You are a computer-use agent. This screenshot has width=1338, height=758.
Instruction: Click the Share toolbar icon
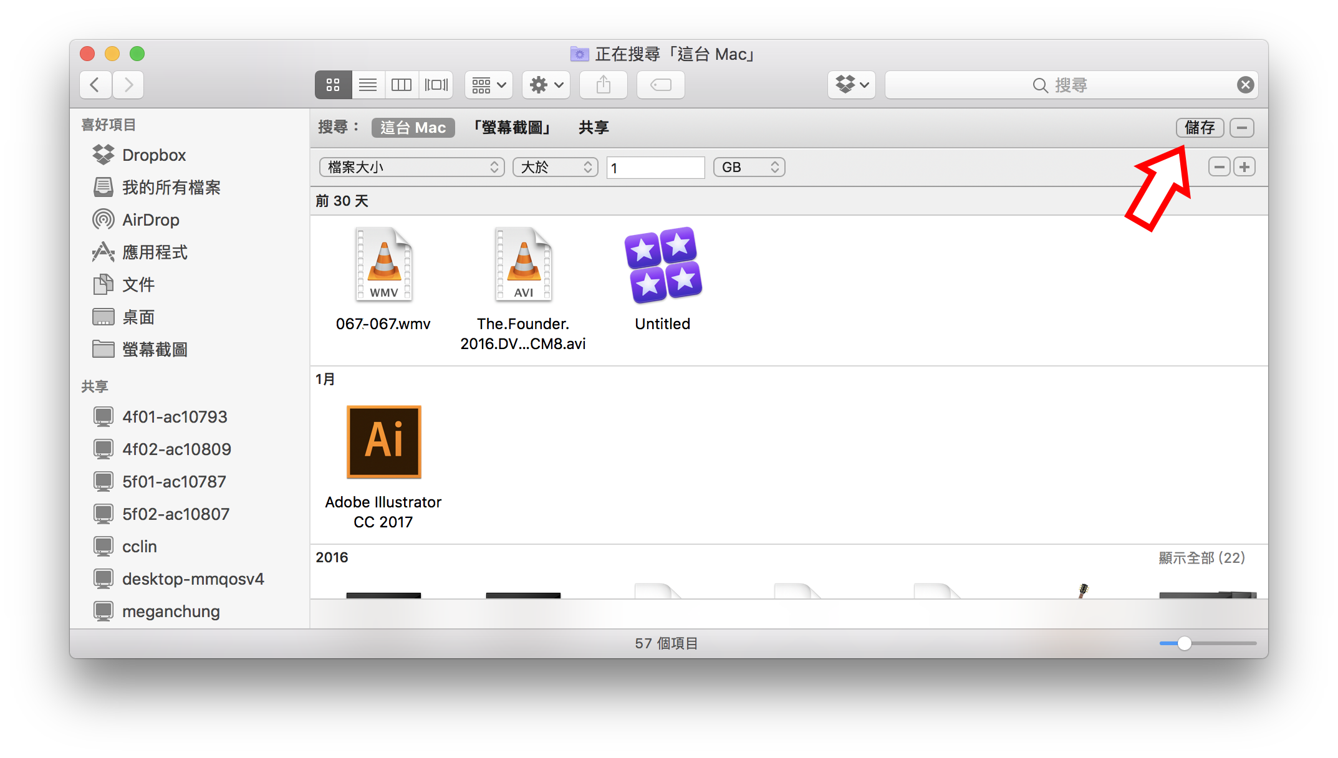(x=604, y=85)
